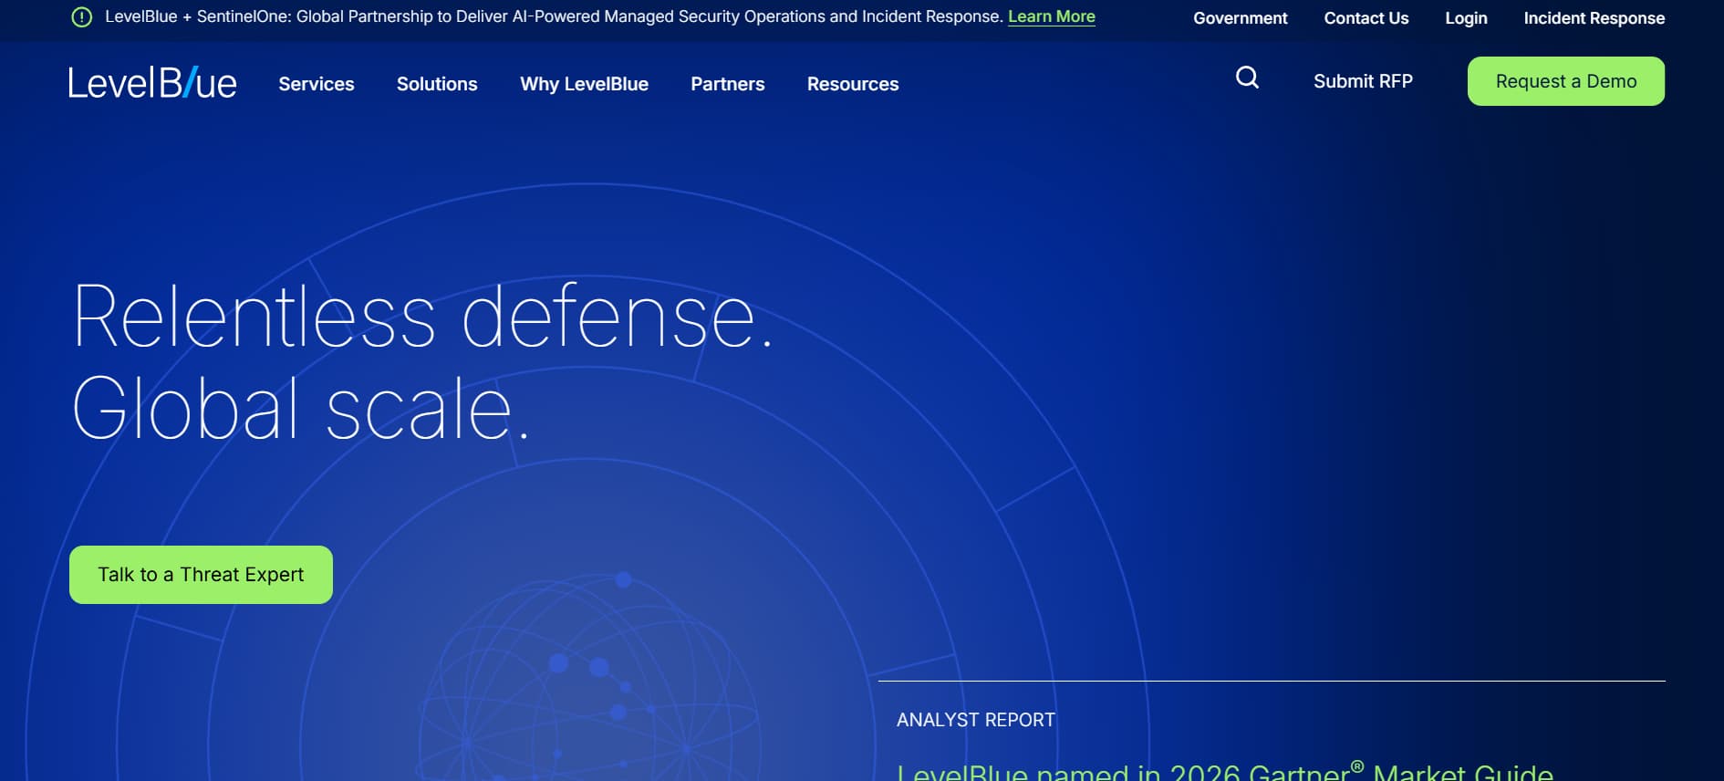Click Talk to a Threat Expert button
This screenshot has height=781, width=1724.
click(x=201, y=575)
